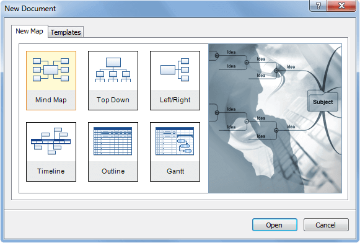Image resolution: width=360 pixels, height=243 pixels.
Task: Click the New Document title bar text
Action: tap(30, 9)
